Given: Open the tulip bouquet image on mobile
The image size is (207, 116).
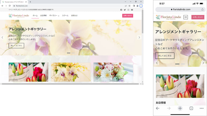Looking at the screenshot, I should tap(180, 86).
